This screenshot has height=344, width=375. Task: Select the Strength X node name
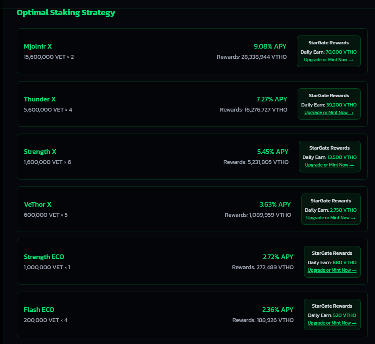coord(40,151)
